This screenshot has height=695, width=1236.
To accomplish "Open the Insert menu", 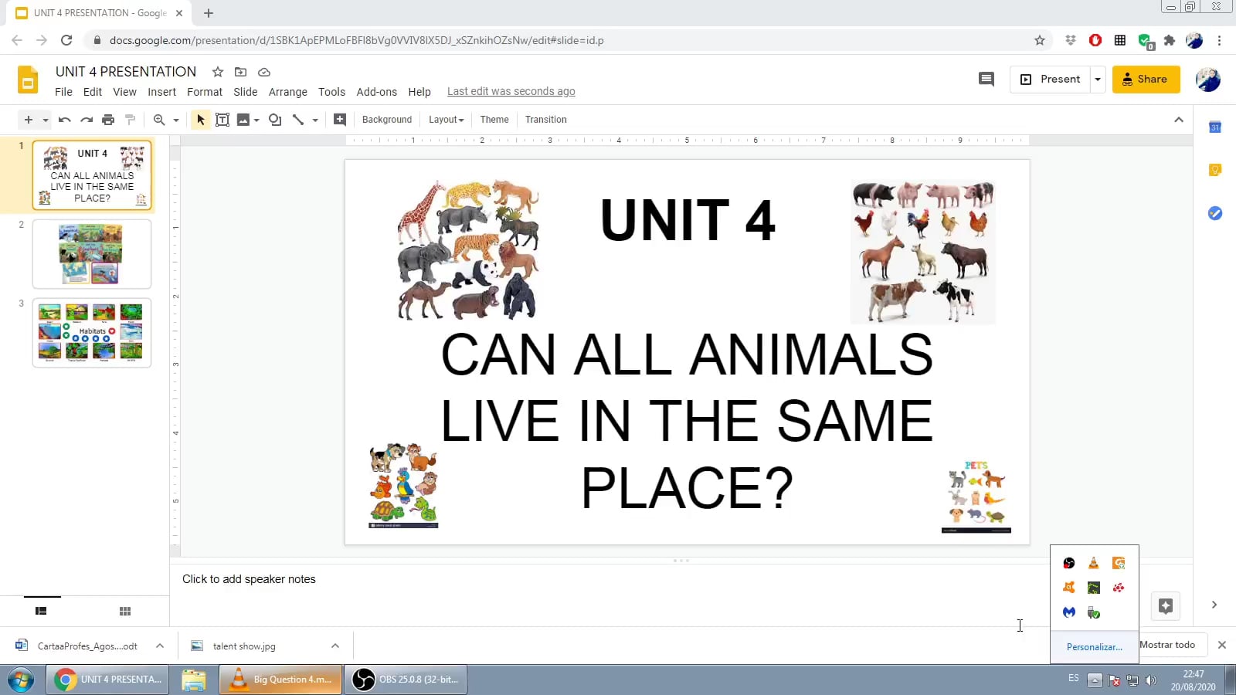I will [x=162, y=92].
